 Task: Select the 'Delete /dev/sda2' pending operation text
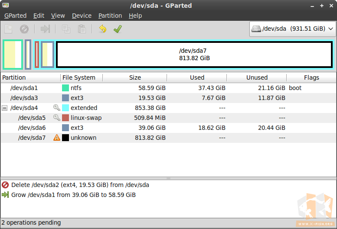80,185
